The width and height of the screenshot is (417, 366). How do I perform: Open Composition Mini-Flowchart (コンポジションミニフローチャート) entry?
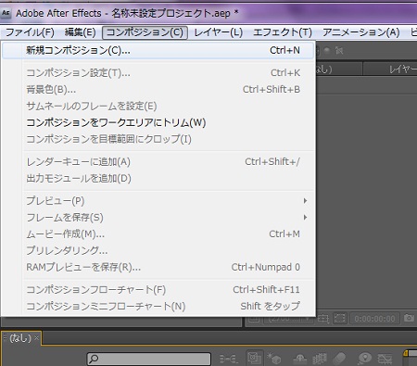(158, 307)
